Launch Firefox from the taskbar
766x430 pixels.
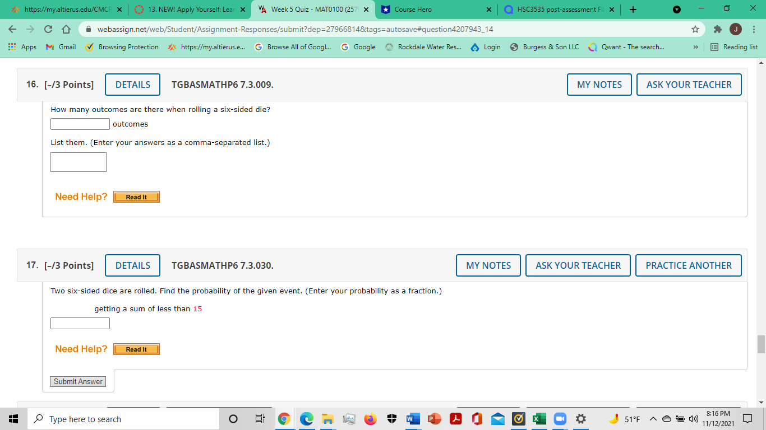370,419
